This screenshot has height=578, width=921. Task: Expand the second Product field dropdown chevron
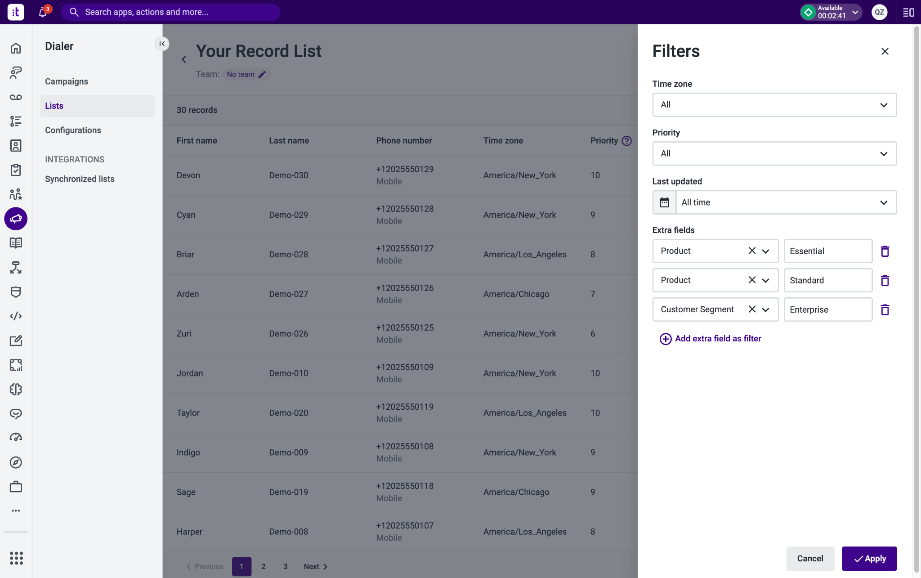765,280
